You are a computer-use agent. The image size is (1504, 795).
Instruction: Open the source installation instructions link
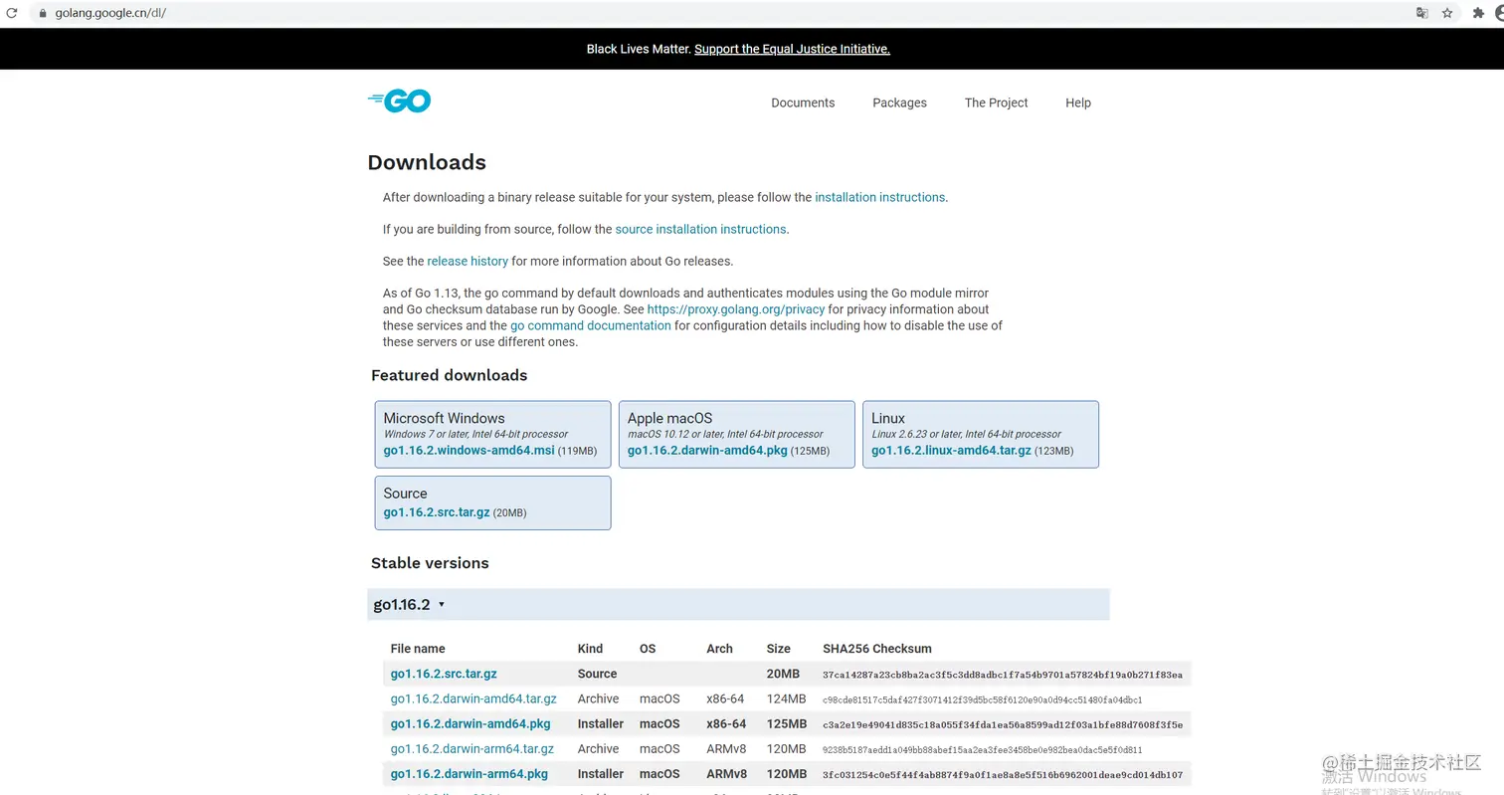700,229
